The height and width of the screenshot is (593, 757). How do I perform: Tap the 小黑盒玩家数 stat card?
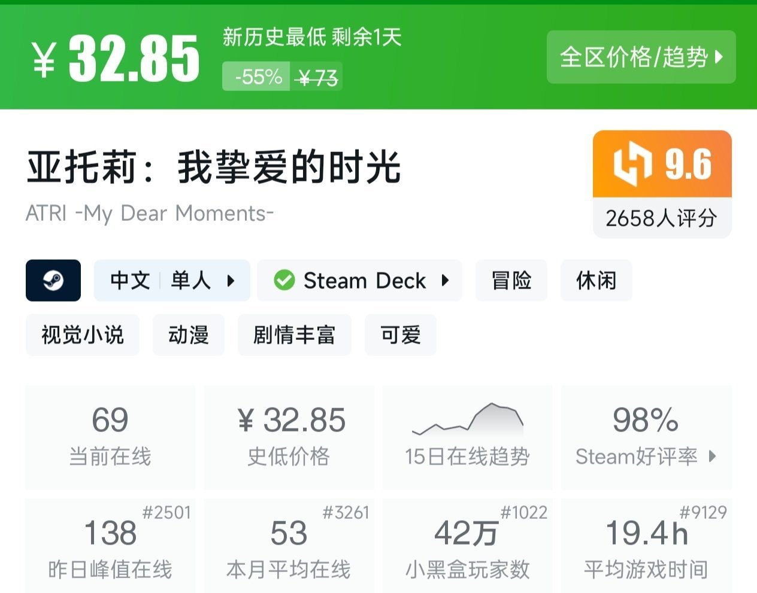tap(467, 546)
